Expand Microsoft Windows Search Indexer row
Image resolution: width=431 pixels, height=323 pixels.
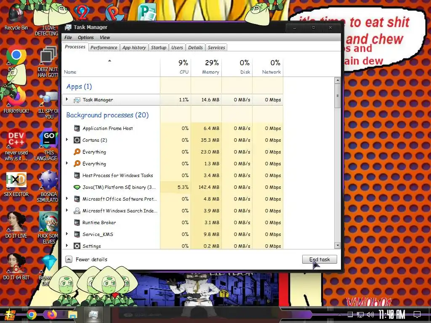[x=67, y=210]
